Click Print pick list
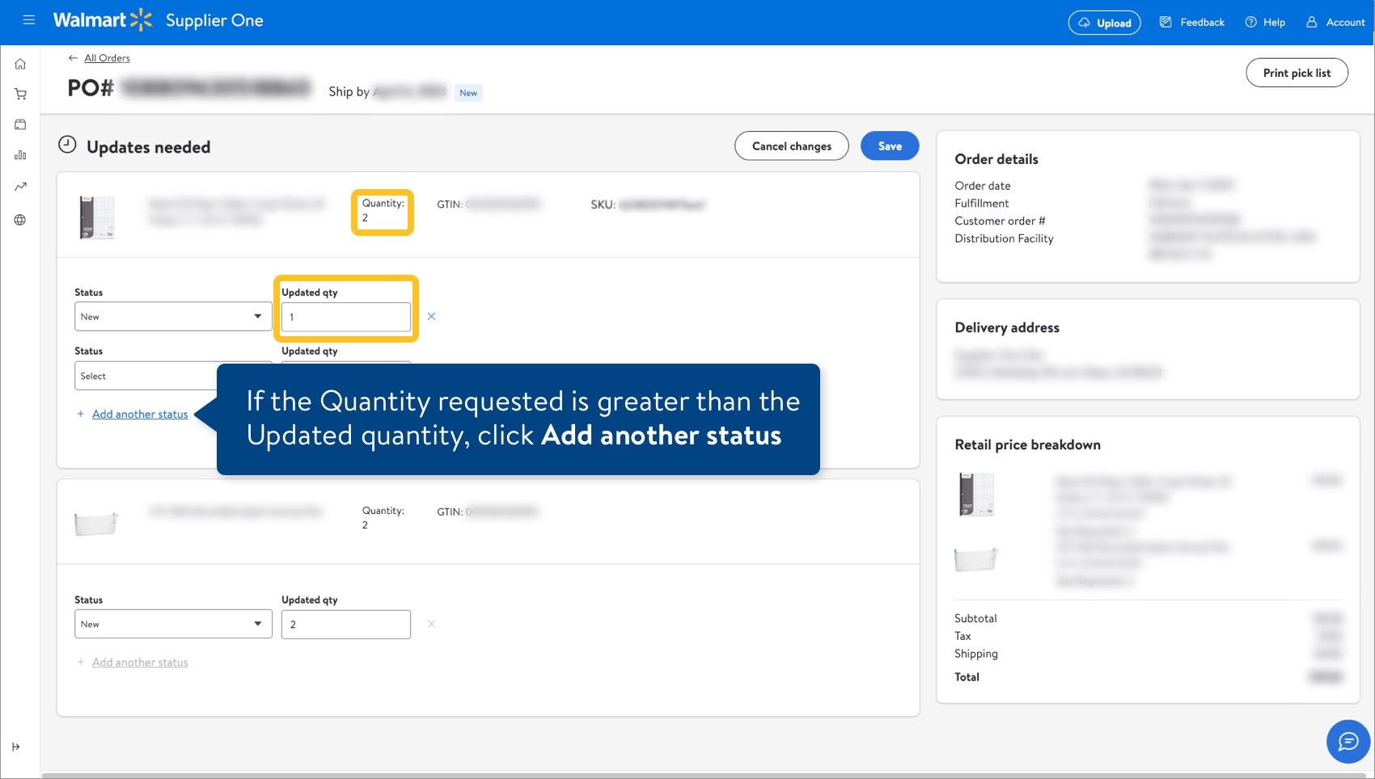The width and height of the screenshot is (1375, 779). pos(1297,72)
